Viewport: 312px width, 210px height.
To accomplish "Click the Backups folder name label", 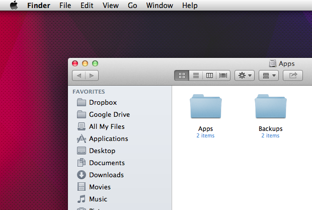I will tap(270, 129).
